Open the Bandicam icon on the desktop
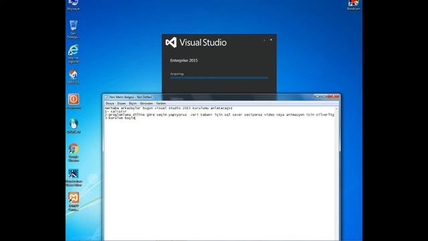Viewport: 428px width, 241px height. coord(354,5)
